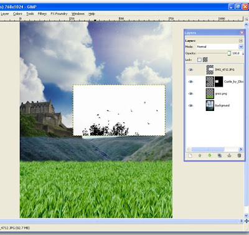Hide the Background layer
The image size is (249, 235).
pyautogui.click(x=190, y=105)
